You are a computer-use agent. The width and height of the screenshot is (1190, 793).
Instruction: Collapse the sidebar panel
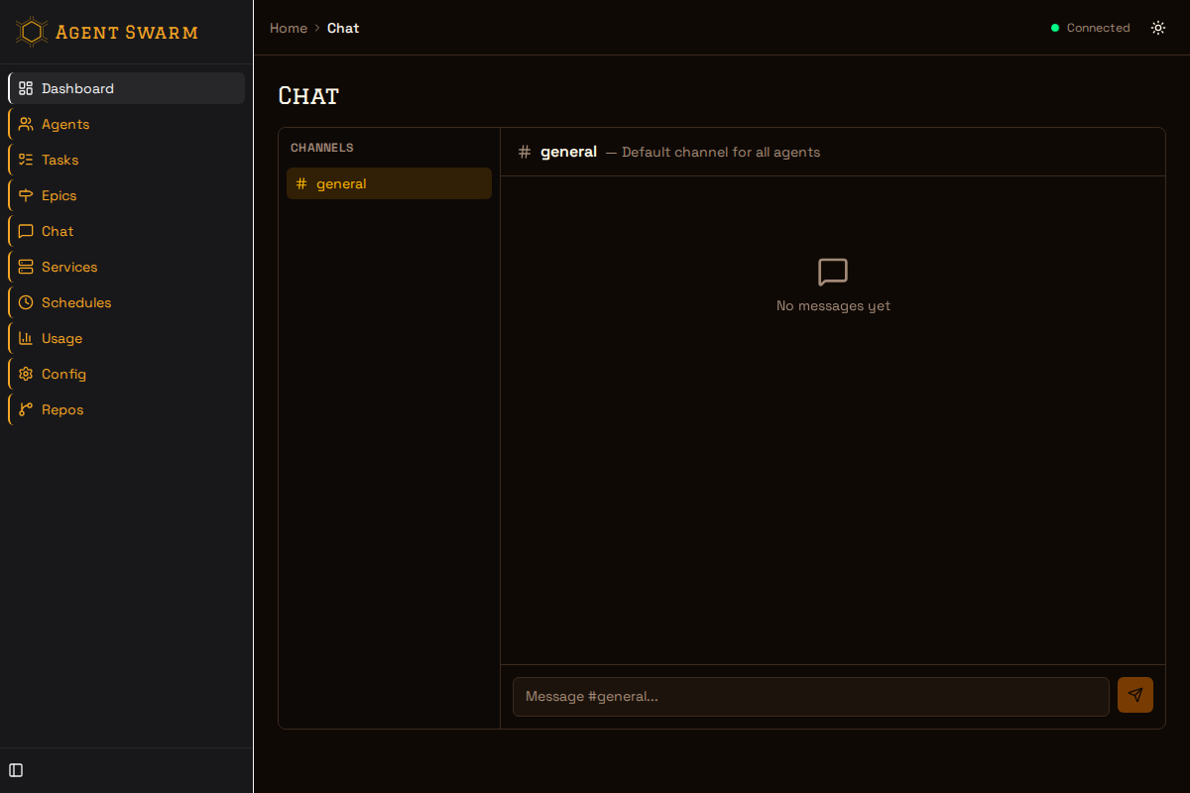16,770
